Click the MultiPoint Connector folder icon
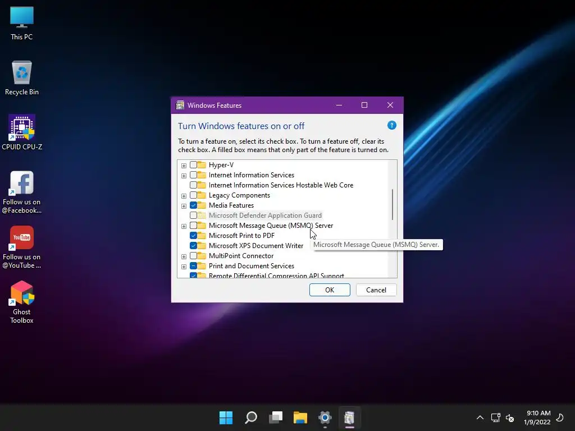This screenshot has height=431, width=575. pyautogui.click(x=202, y=256)
